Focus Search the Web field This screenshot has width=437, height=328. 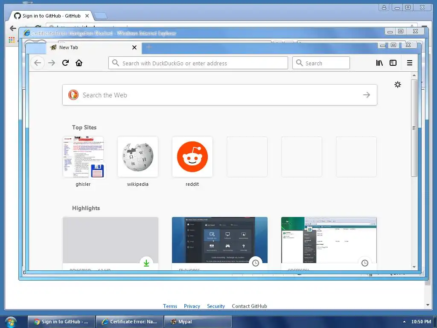220,95
